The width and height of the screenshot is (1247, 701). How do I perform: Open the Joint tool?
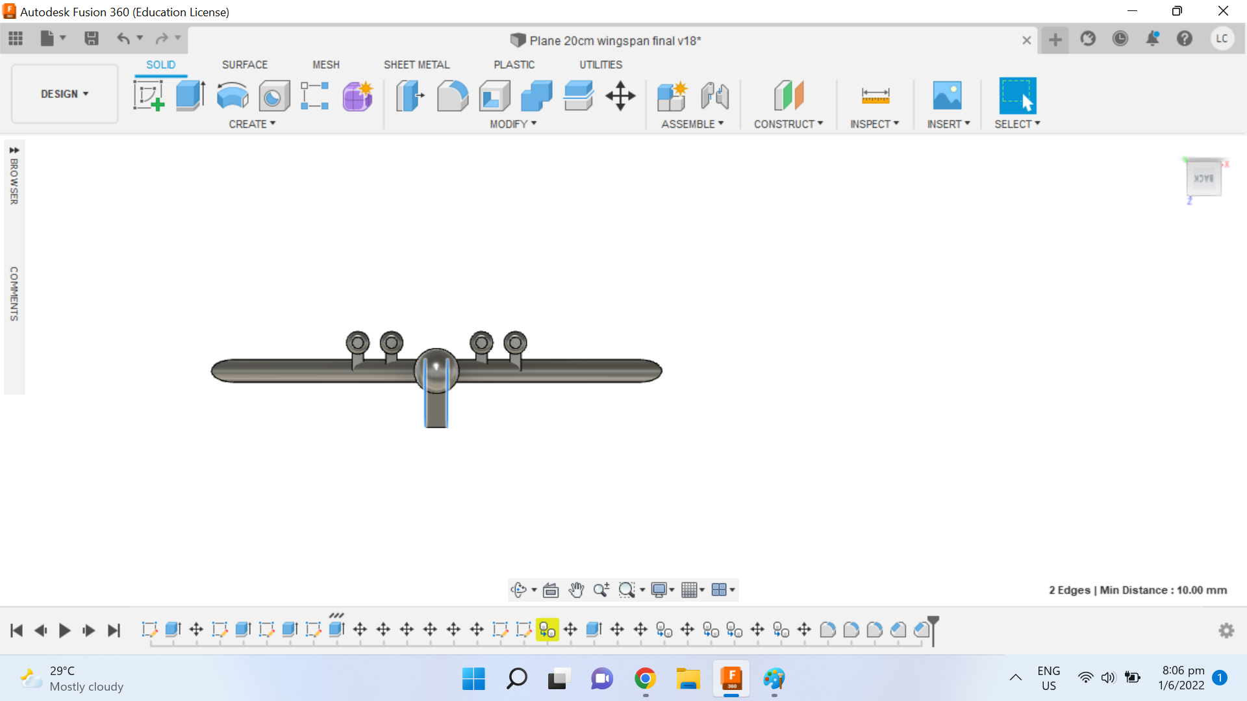[x=714, y=95]
